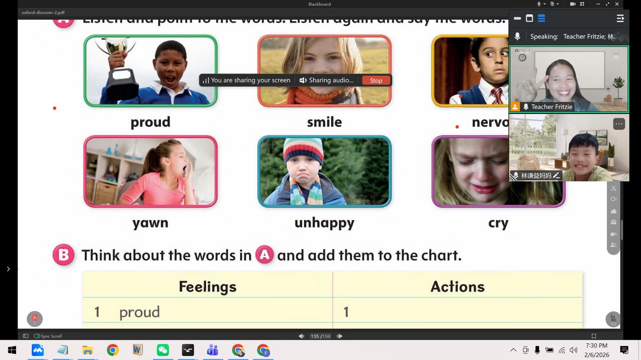Screen dimensions: 641x360
Task: Go to the next PDF page arrow
Action: point(340,336)
